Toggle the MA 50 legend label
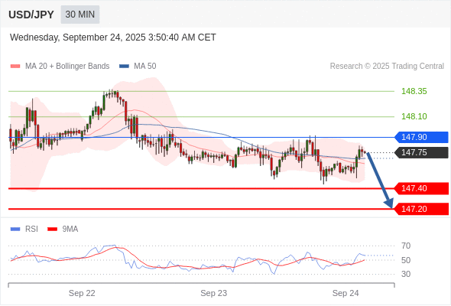451x306 pixels. tap(145, 67)
